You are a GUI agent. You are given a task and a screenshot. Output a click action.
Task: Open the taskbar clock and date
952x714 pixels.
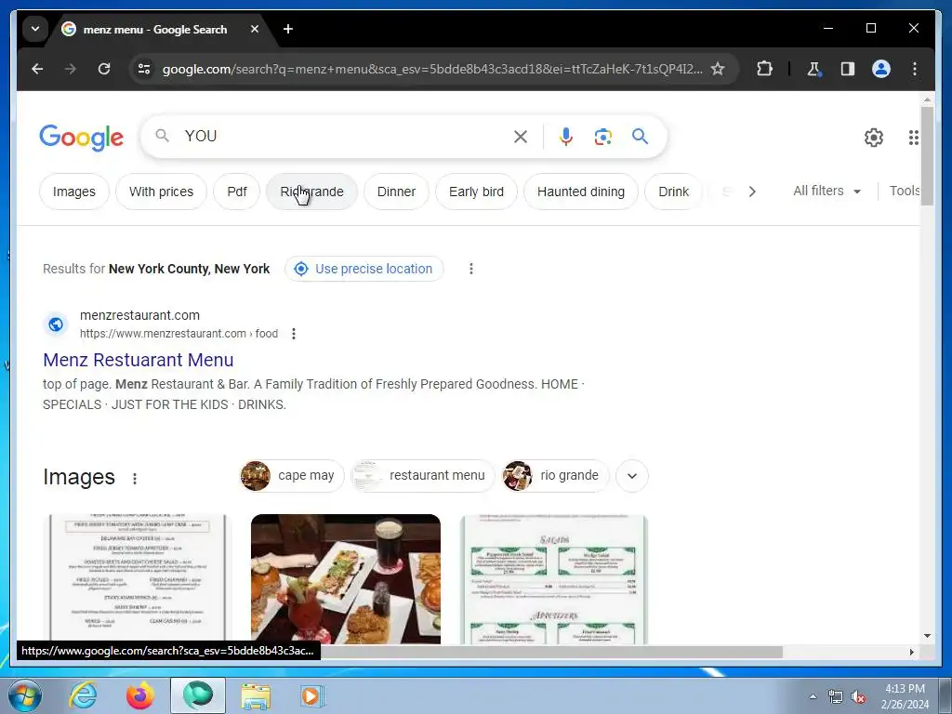[x=904, y=696]
